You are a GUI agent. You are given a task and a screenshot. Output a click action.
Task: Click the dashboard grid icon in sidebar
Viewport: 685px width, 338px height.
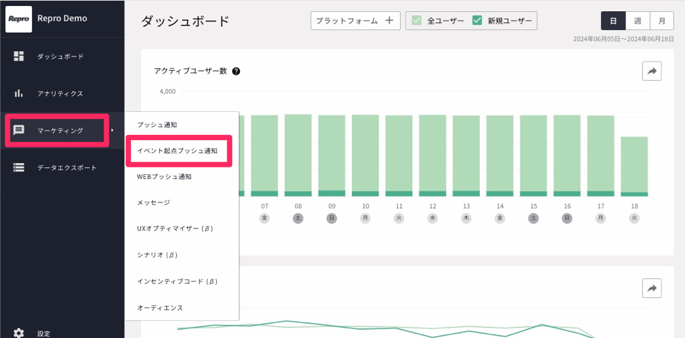(x=19, y=56)
